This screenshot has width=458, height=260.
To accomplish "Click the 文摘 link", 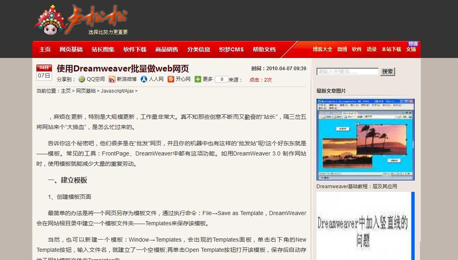I will pos(411,49).
